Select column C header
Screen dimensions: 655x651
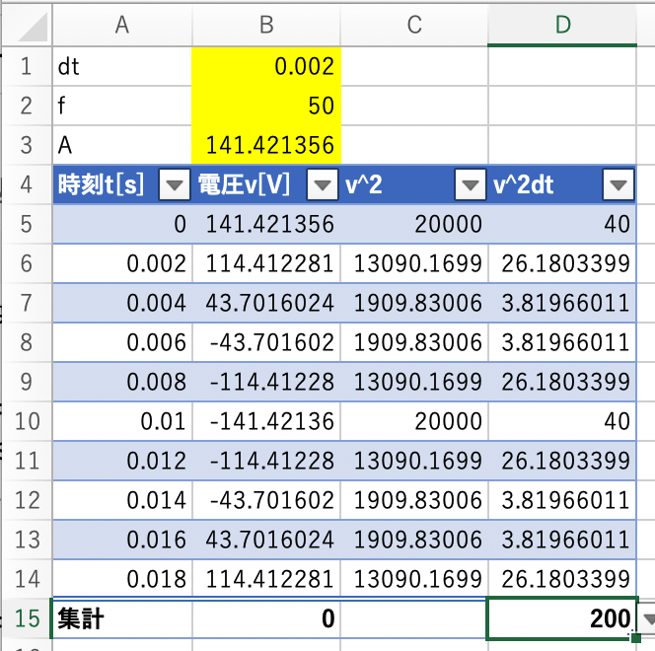pyautogui.click(x=414, y=25)
